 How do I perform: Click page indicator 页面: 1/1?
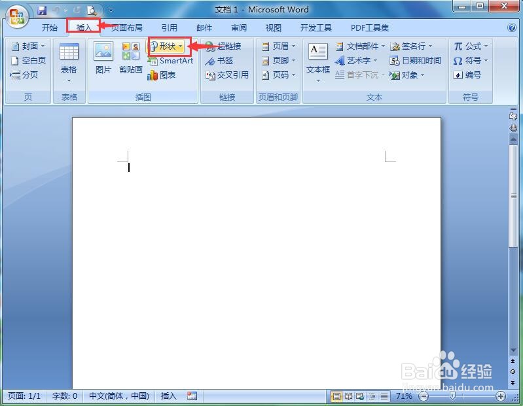(24, 396)
